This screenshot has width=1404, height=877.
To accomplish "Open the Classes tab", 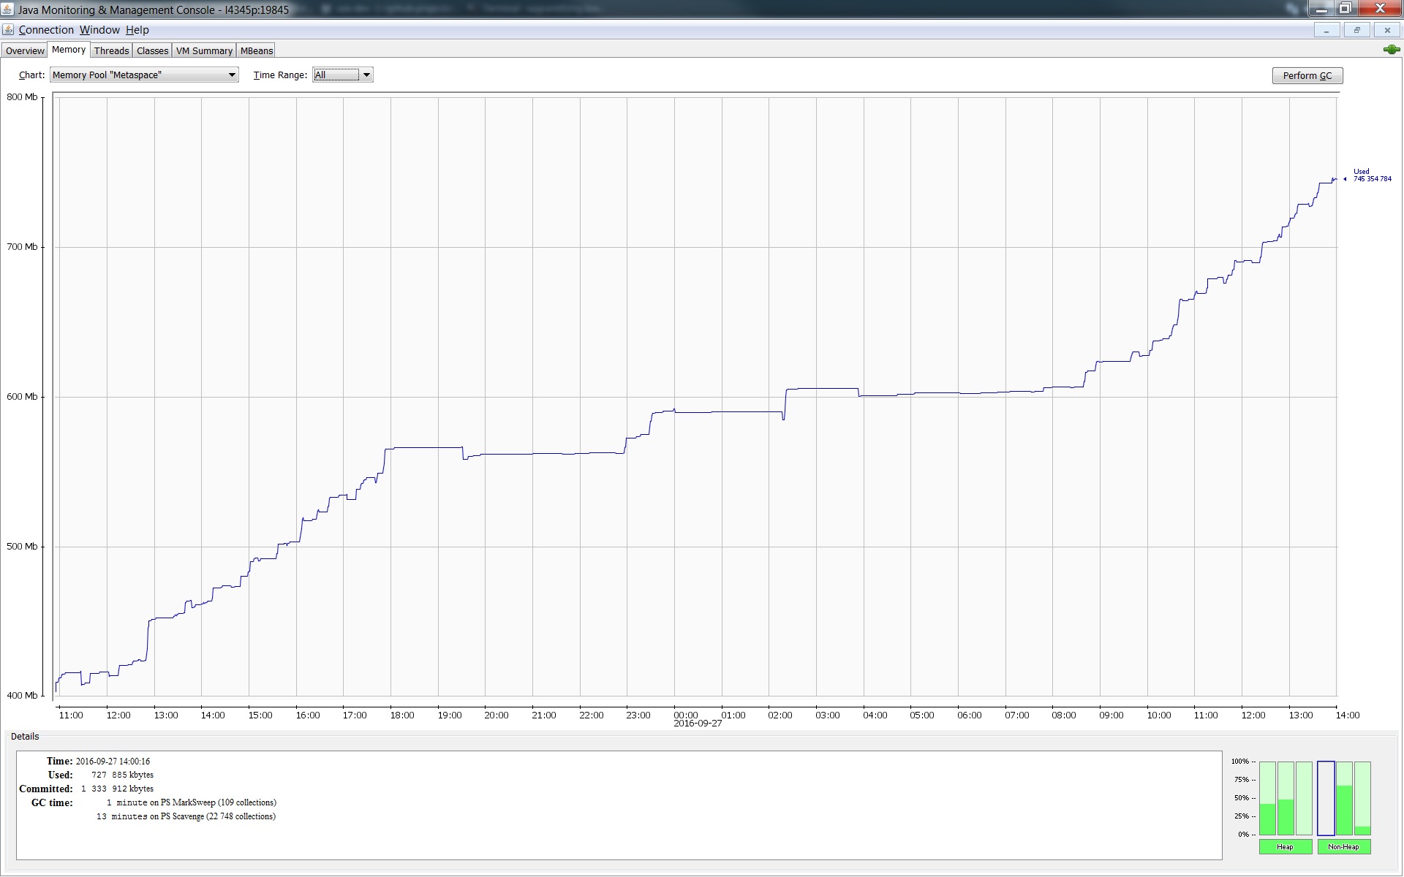I will (x=152, y=50).
